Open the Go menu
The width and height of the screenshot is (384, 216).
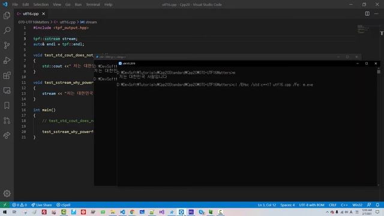click(x=68, y=4)
